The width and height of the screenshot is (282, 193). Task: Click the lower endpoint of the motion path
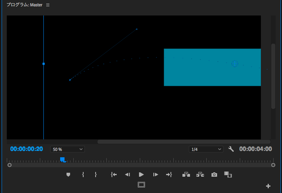(x=70, y=80)
